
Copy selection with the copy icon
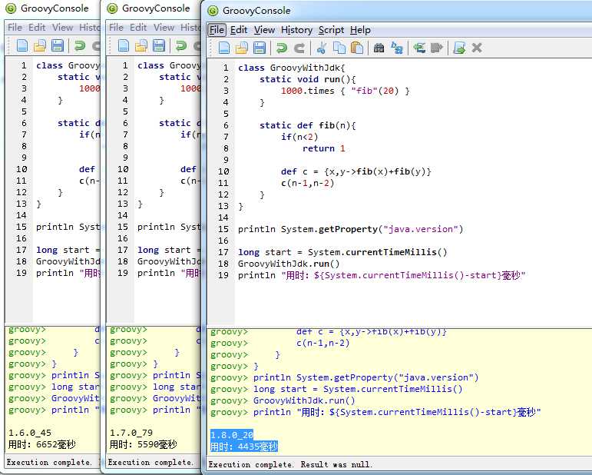[x=339, y=48]
